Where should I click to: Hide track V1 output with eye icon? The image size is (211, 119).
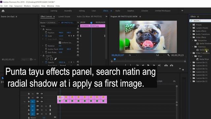(x=42, y=101)
